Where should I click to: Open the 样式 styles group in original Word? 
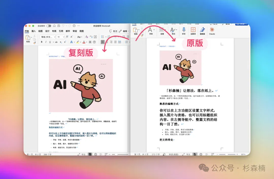click(173, 31)
